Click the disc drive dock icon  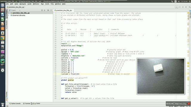pos(3,70)
